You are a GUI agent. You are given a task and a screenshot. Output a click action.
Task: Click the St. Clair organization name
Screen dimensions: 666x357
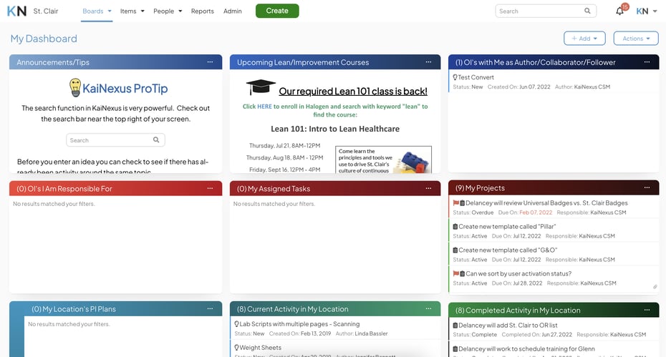[46, 11]
